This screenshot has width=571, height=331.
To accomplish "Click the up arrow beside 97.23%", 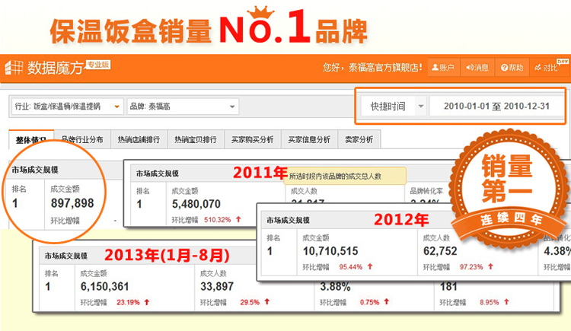I will point(490,266).
